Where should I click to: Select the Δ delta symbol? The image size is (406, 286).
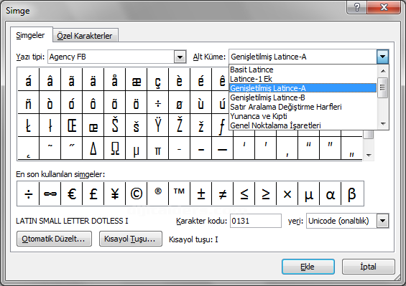(93, 148)
